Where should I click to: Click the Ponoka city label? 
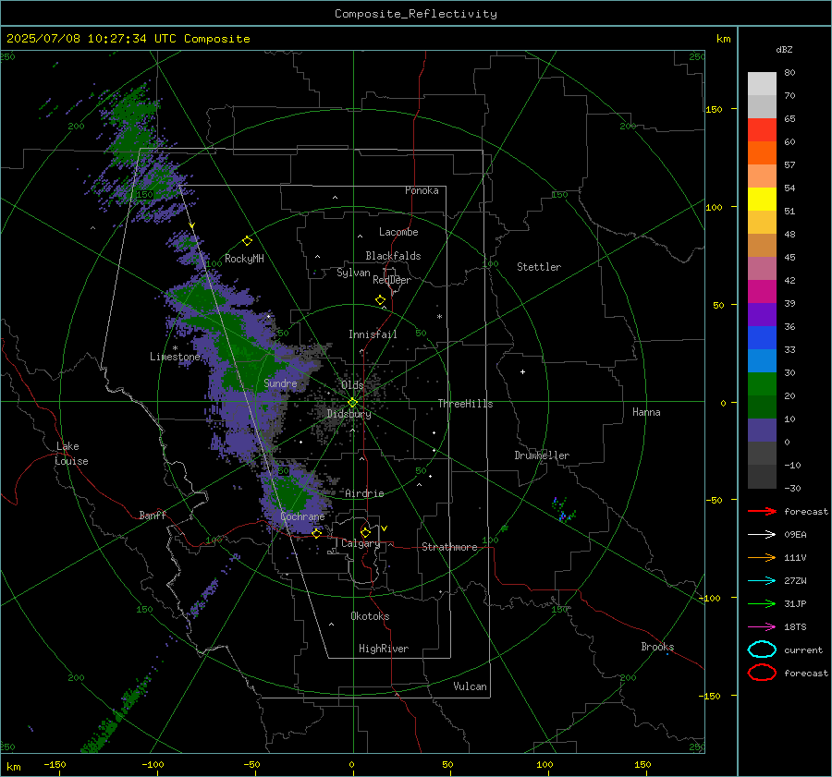(422, 190)
